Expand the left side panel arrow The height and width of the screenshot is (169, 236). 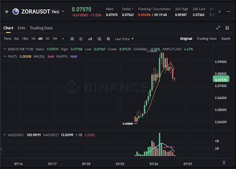click(1, 149)
